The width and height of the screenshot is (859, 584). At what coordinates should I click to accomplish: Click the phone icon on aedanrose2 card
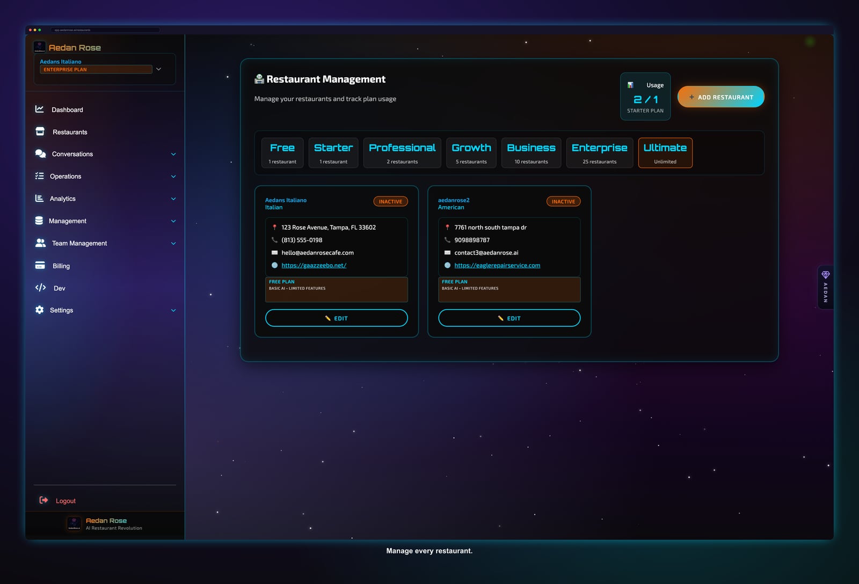pyautogui.click(x=447, y=240)
